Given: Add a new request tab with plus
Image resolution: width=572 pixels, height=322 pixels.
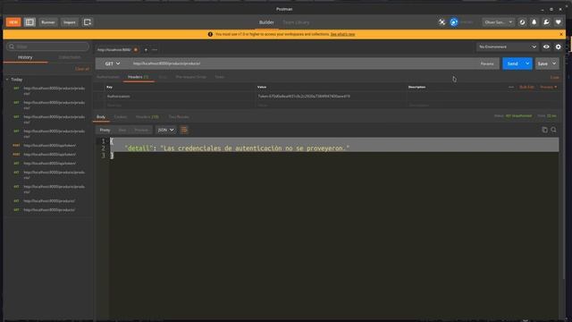Looking at the screenshot, I should pos(146,50).
